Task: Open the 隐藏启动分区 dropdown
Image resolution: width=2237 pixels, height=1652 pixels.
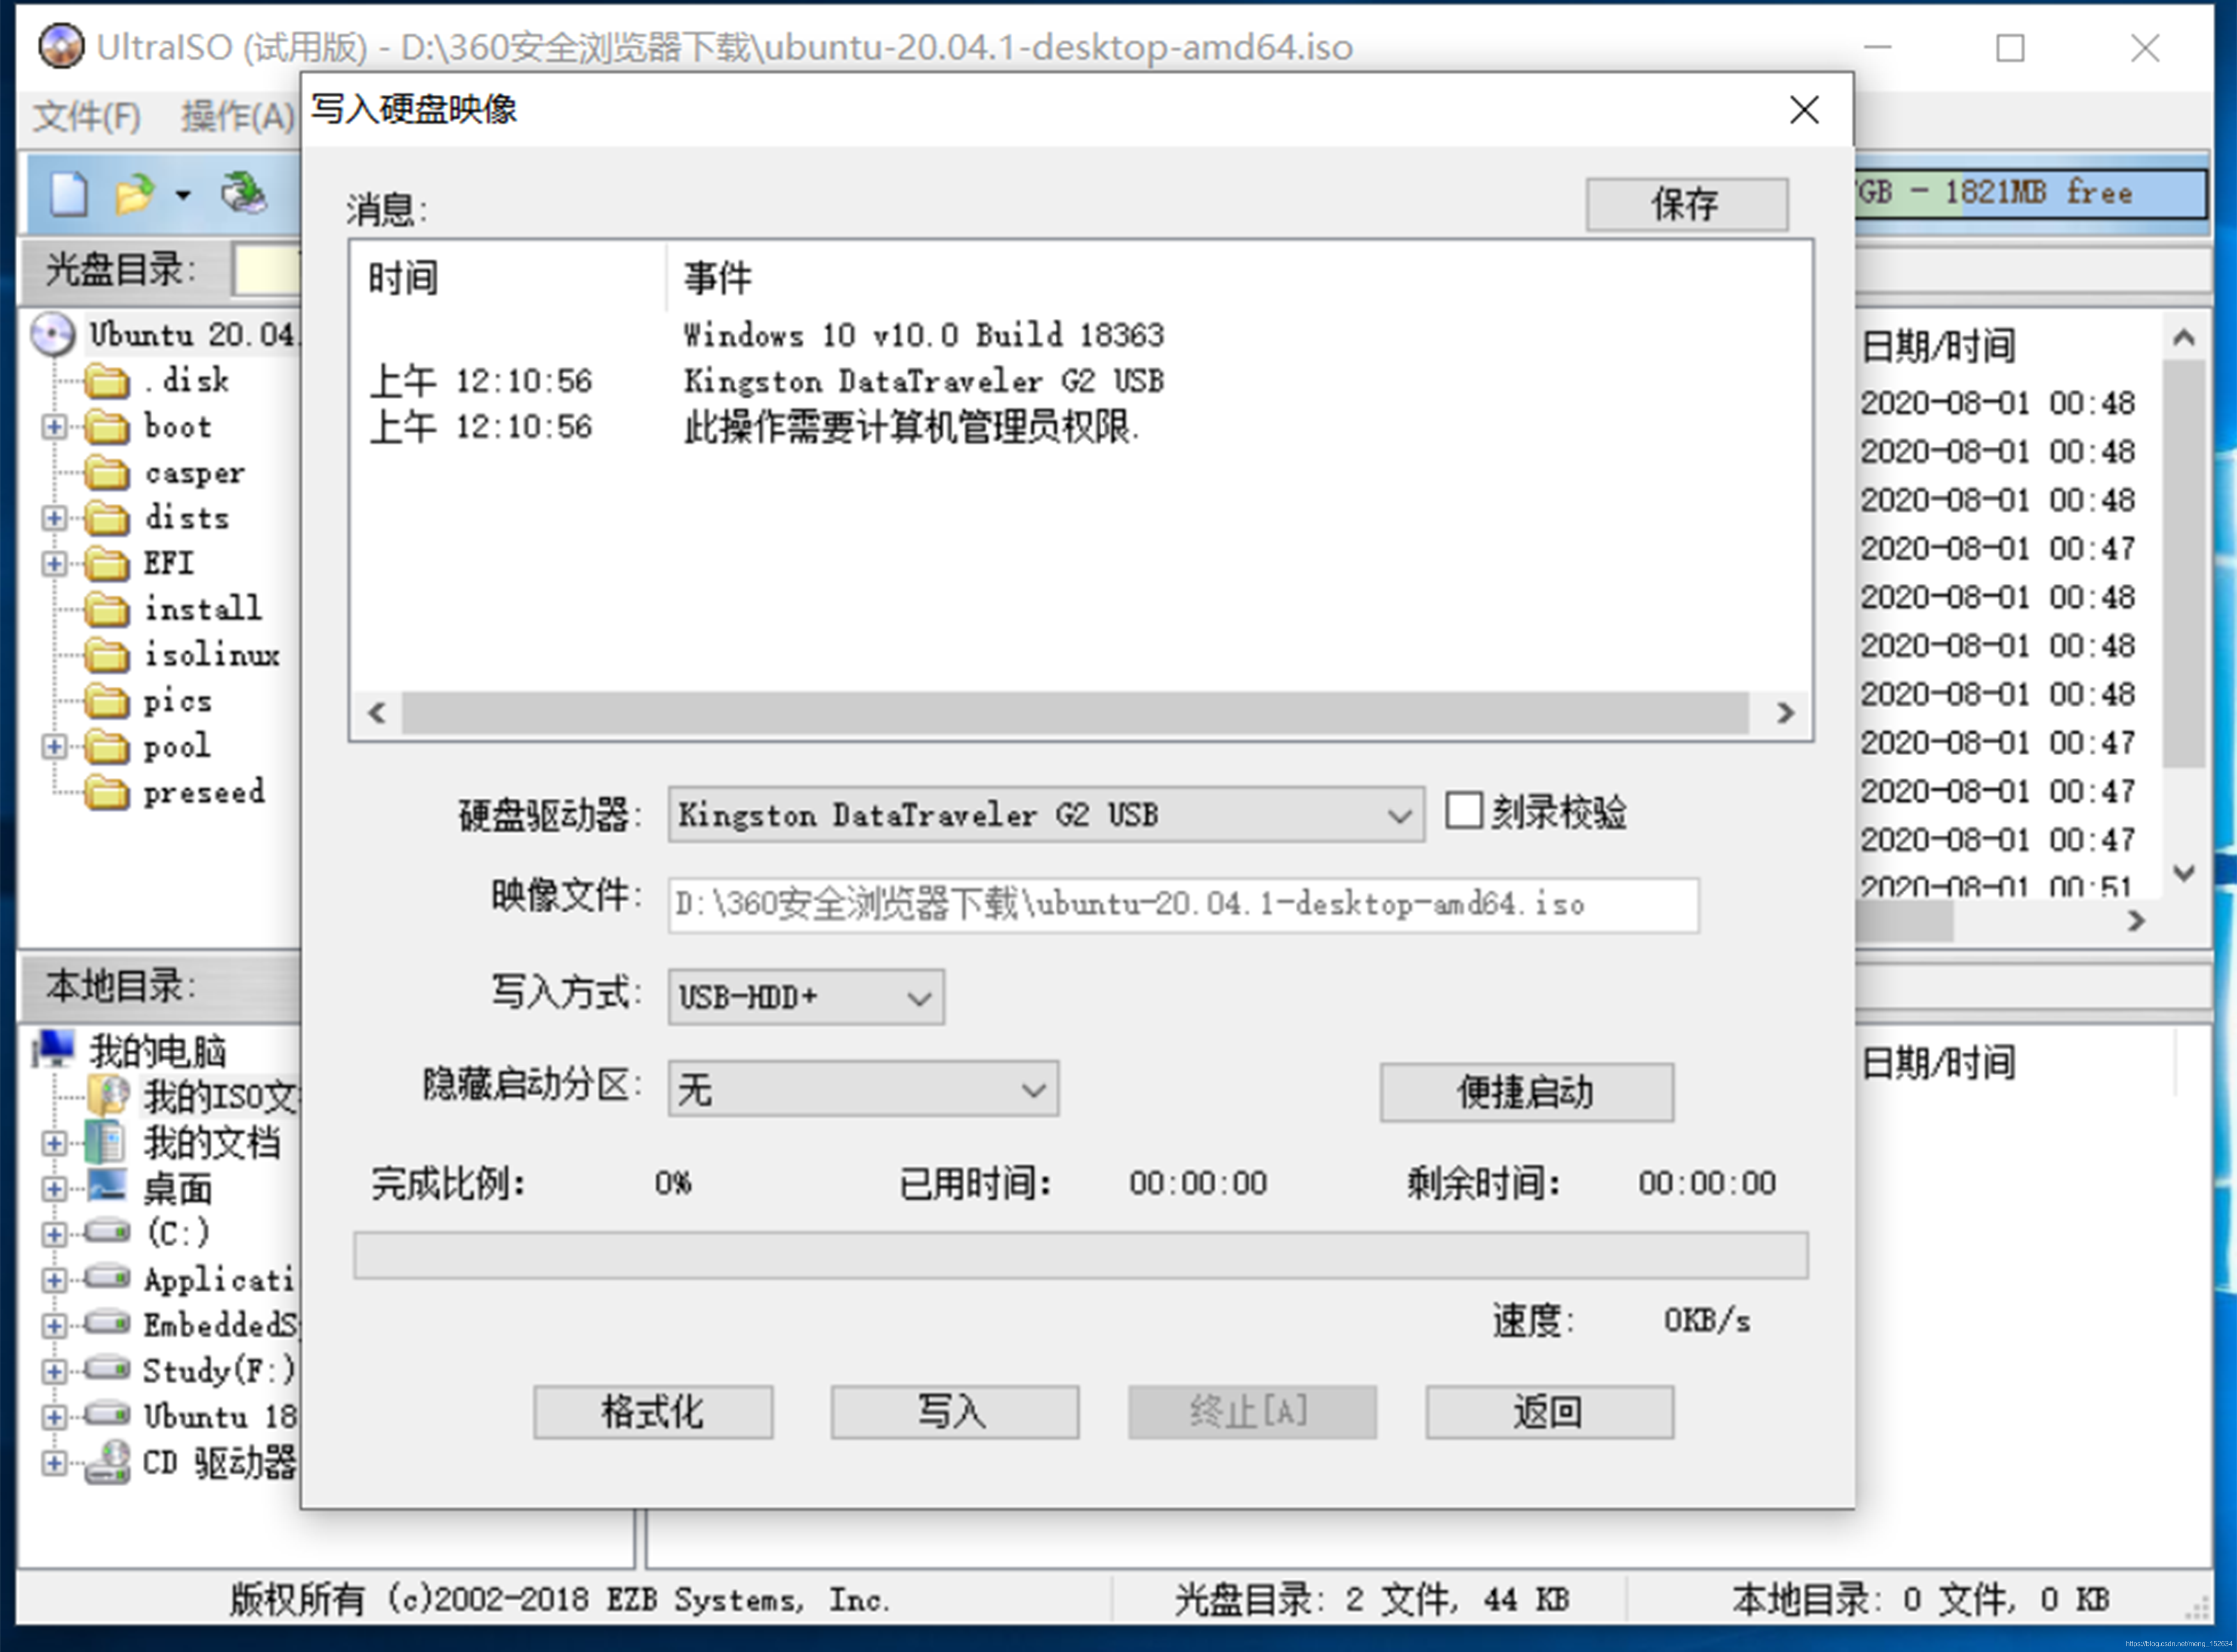Action: pyautogui.click(x=863, y=1089)
